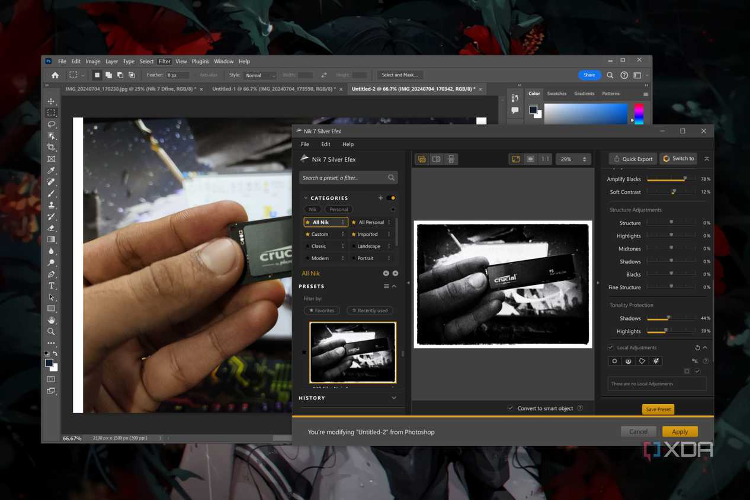Click the Apply button
750x500 pixels.
click(680, 431)
